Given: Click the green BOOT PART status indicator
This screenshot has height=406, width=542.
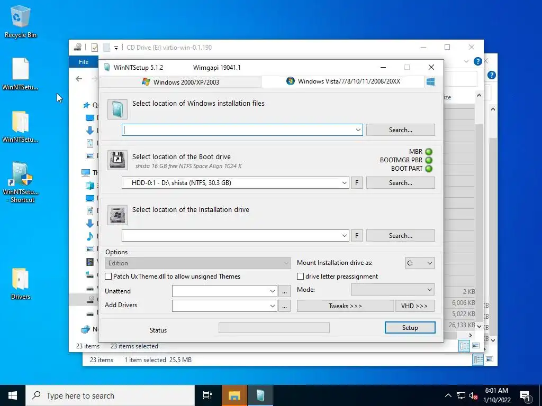Looking at the screenshot, I should (x=429, y=169).
